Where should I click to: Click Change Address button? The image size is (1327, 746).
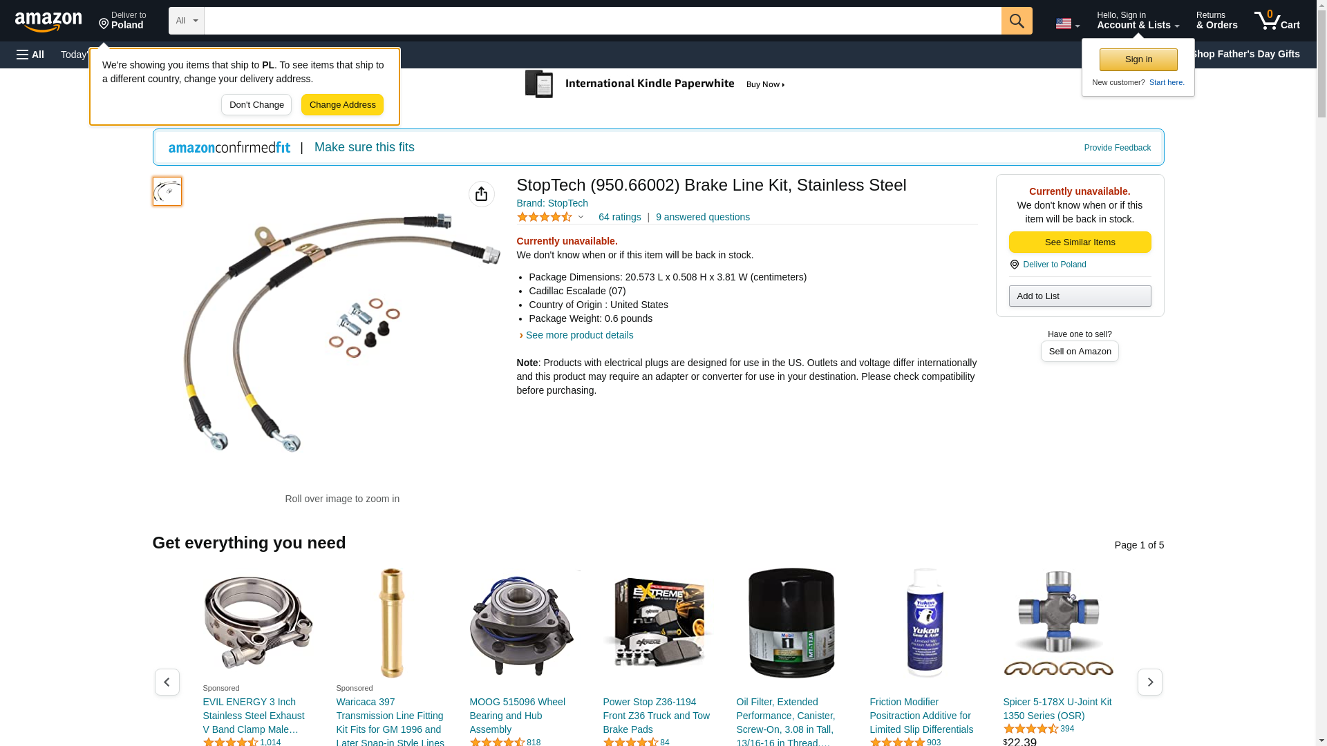[x=343, y=105]
